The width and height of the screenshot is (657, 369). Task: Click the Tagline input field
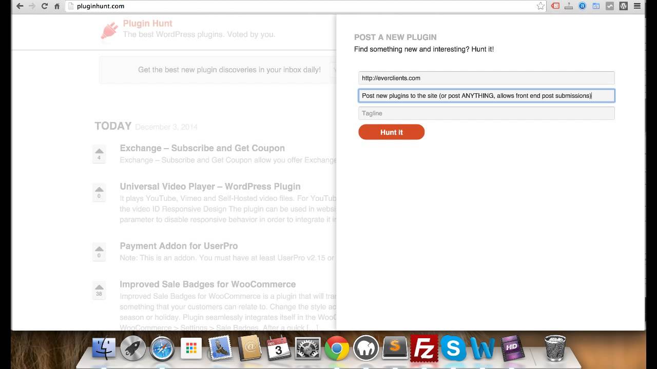coord(486,113)
